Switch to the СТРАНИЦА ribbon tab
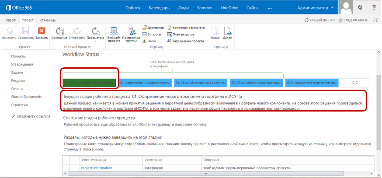 (x=48, y=20)
